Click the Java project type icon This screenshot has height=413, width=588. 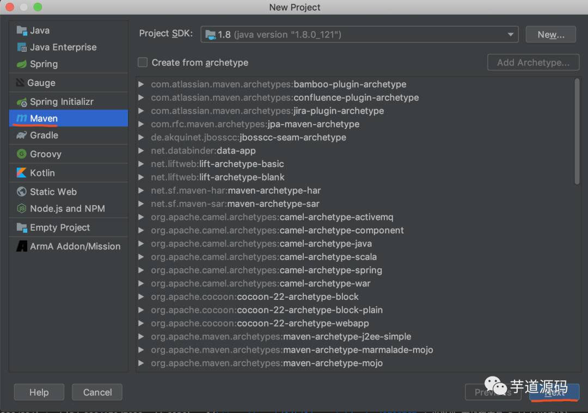(x=22, y=30)
